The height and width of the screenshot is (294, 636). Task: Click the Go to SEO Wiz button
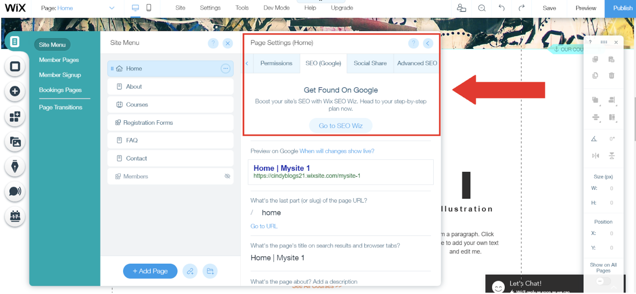(341, 126)
